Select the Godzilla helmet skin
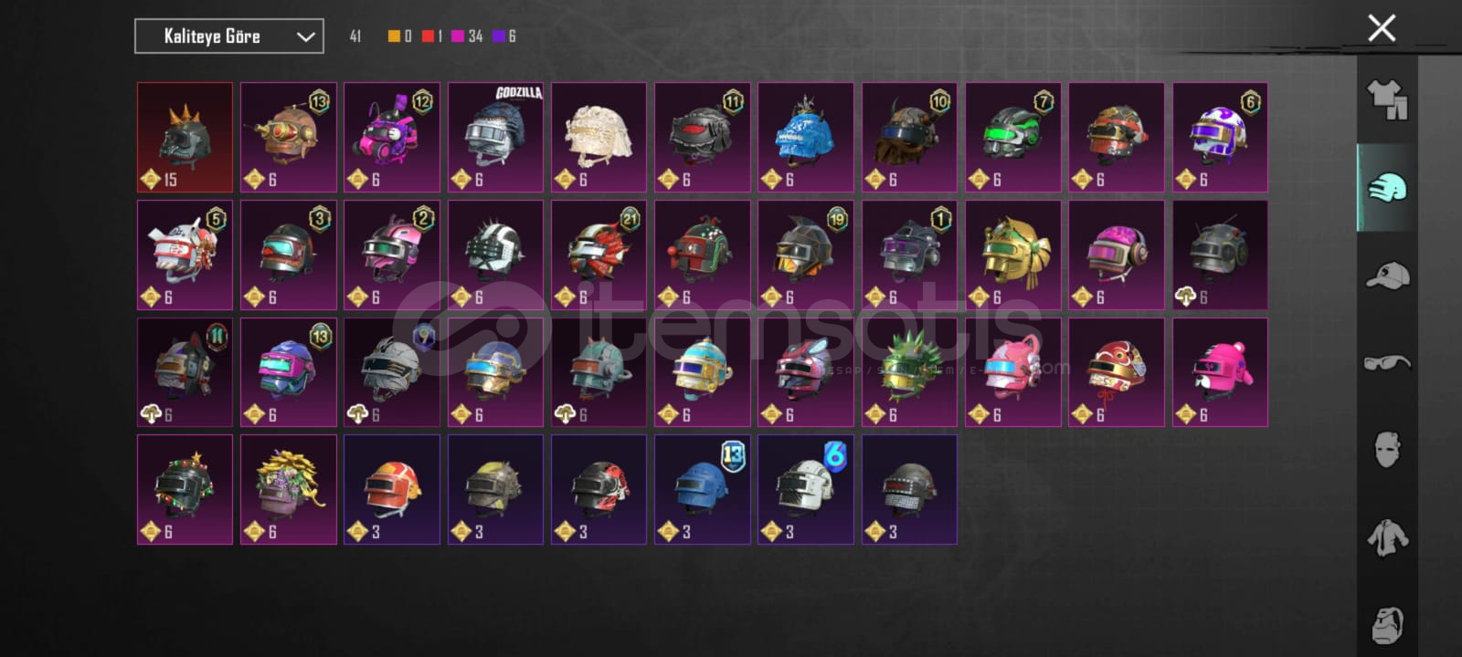Viewport: 1462px width, 657px height. tap(495, 138)
